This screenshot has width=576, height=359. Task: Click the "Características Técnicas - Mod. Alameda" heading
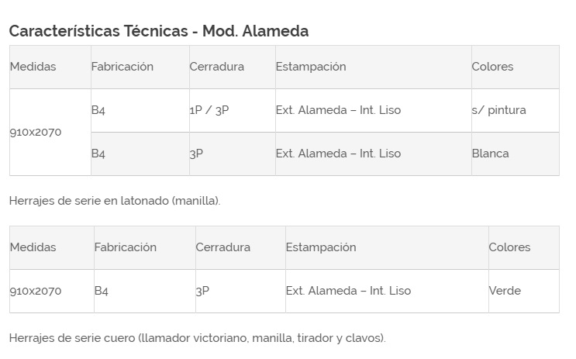point(159,31)
